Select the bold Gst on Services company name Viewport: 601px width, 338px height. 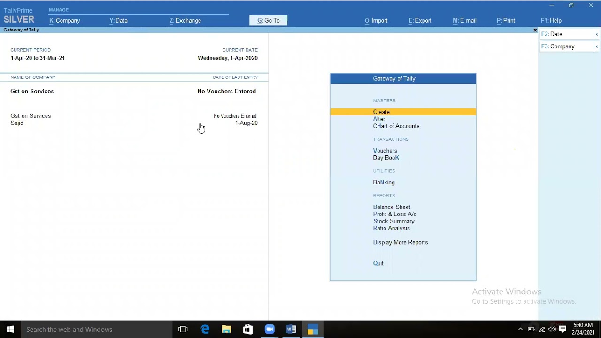[32, 91]
